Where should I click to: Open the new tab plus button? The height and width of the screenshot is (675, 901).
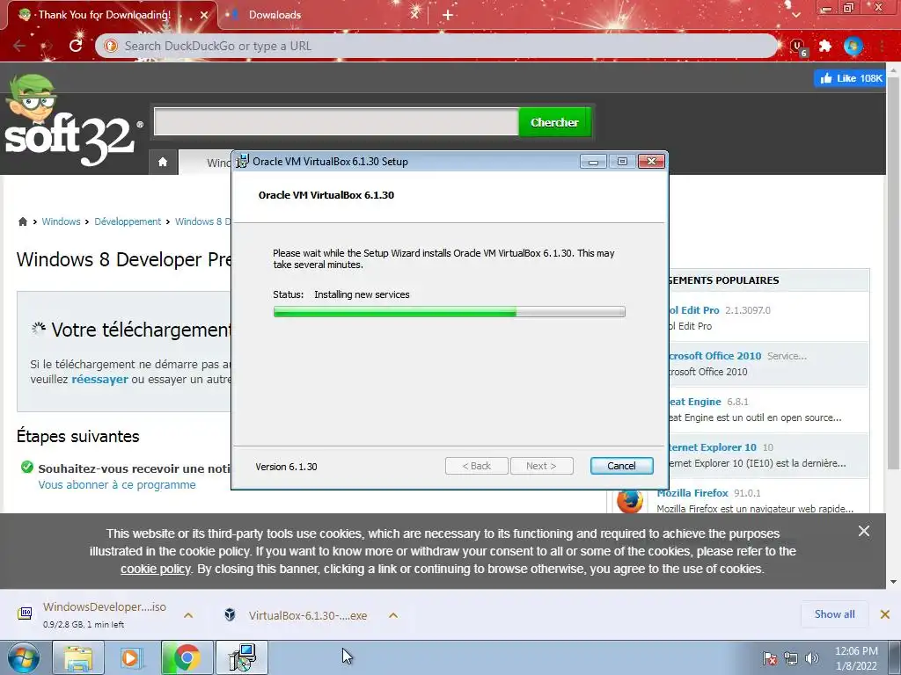(x=448, y=15)
